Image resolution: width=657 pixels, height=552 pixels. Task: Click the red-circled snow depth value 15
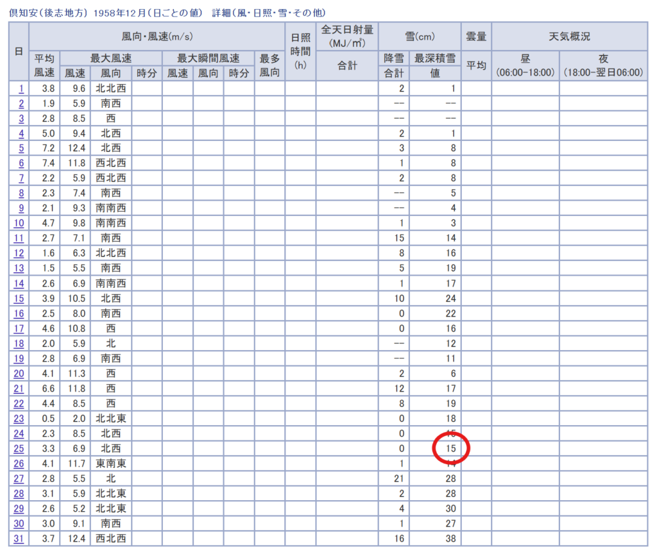pos(451,448)
